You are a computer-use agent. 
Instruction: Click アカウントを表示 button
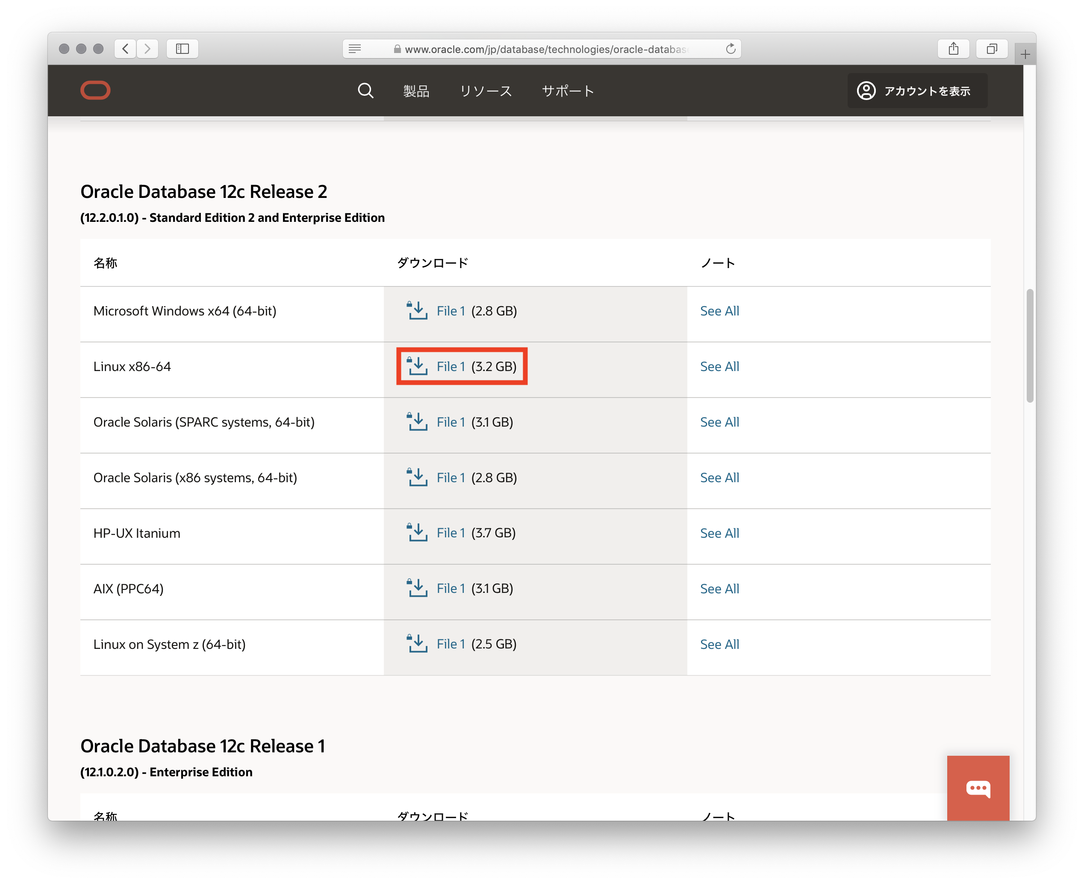click(917, 91)
